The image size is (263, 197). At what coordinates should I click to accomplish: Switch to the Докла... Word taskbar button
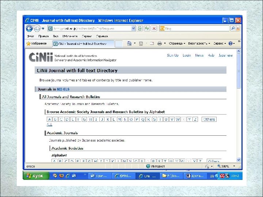(195, 176)
